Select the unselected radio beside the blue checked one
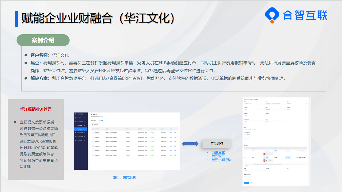342x192 pixels. click(245, 134)
